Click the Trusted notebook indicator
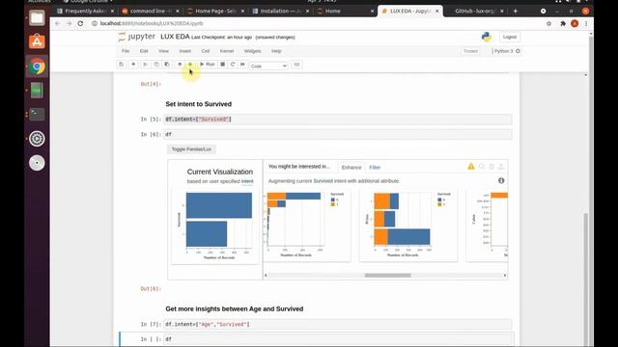 [470, 51]
